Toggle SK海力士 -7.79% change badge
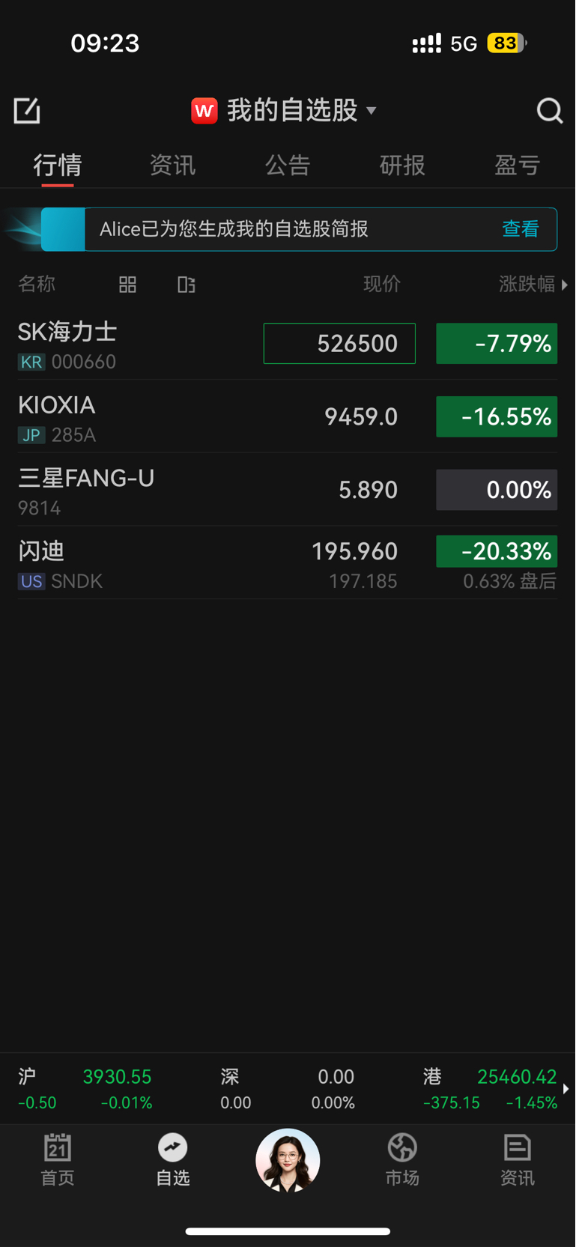Image resolution: width=576 pixels, height=1247 pixels. pyautogui.click(x=497, y=344)
